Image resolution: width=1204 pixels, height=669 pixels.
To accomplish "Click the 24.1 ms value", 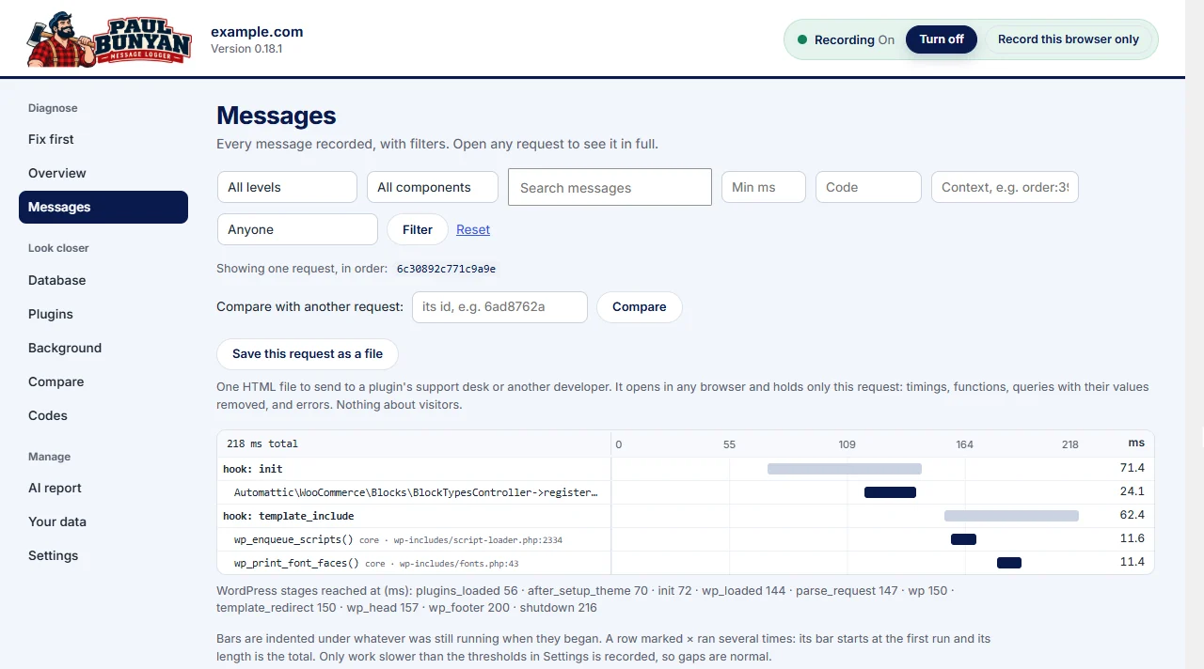I will (x=1132, y=491).
